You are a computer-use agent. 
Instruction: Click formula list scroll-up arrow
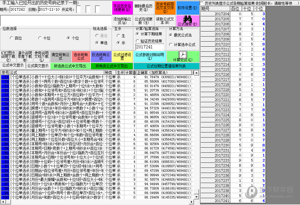(196, 72)
